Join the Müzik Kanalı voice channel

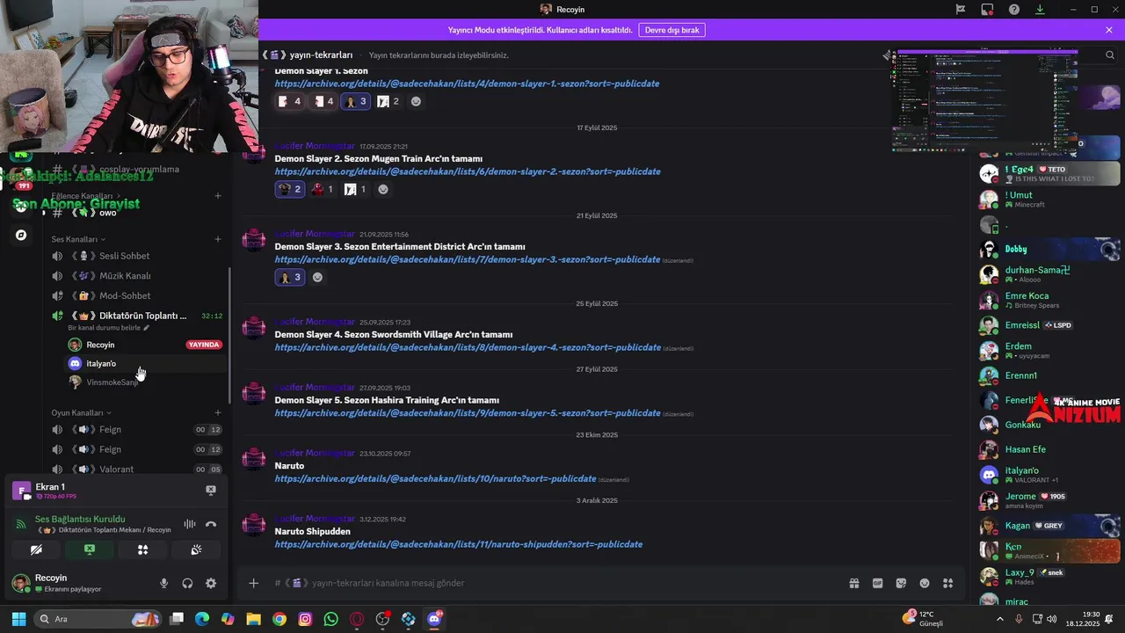[x=136, y=276]
